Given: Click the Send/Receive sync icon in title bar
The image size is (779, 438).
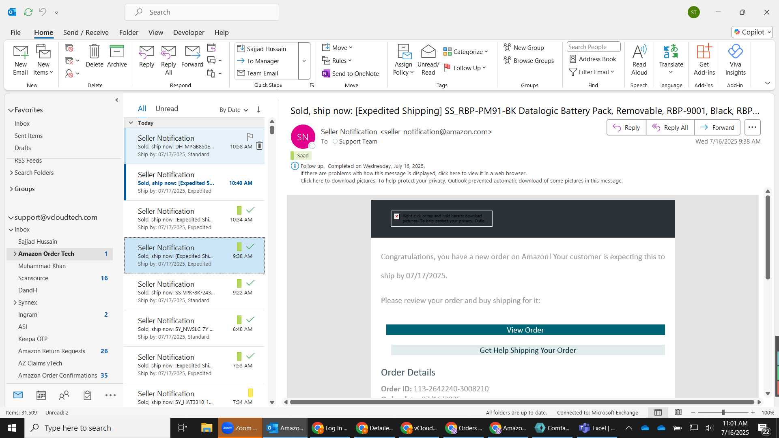Looking at the screenshot, I should [28, 12].
